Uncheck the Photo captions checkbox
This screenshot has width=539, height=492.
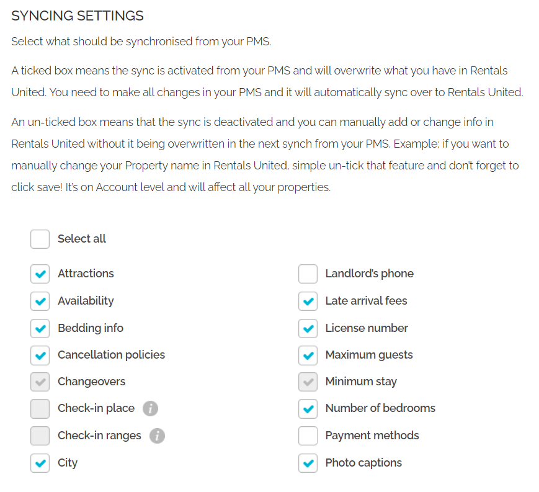[308, 463]
